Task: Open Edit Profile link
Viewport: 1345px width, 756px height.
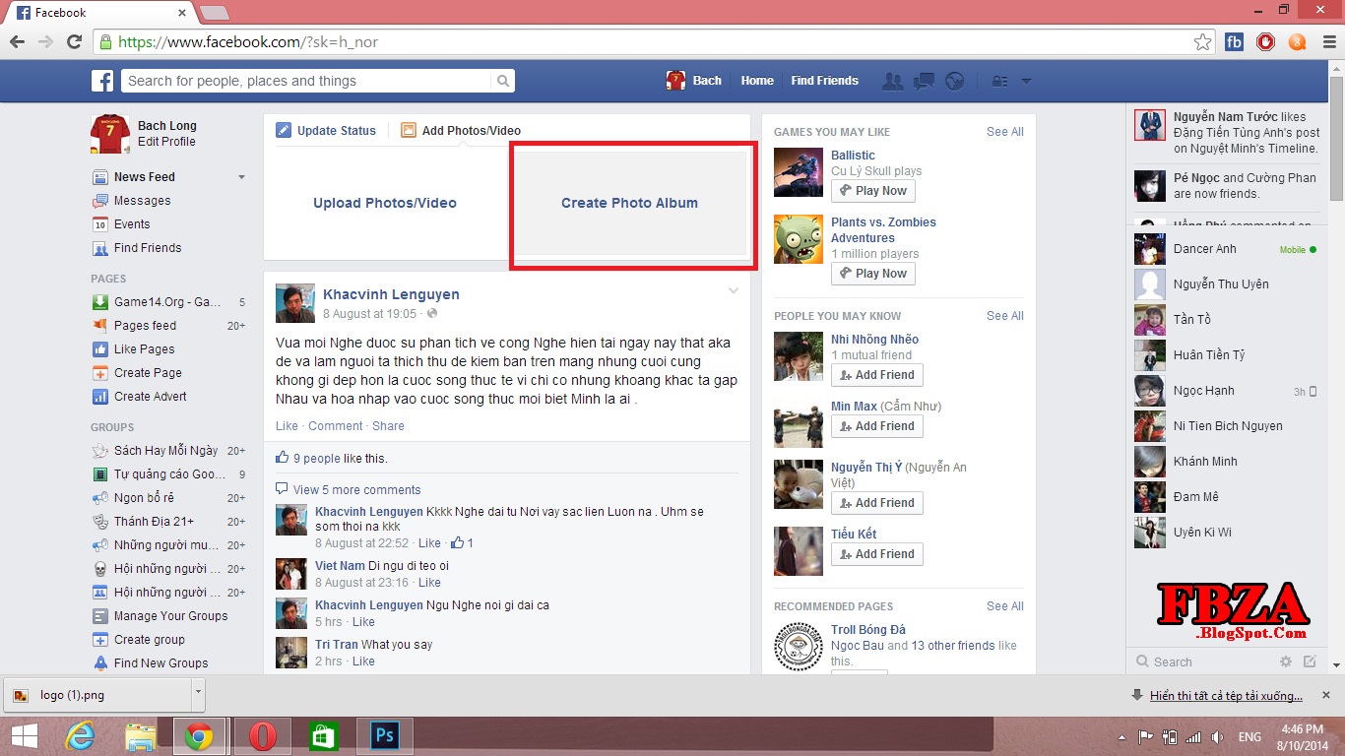Action: [166, 142]
